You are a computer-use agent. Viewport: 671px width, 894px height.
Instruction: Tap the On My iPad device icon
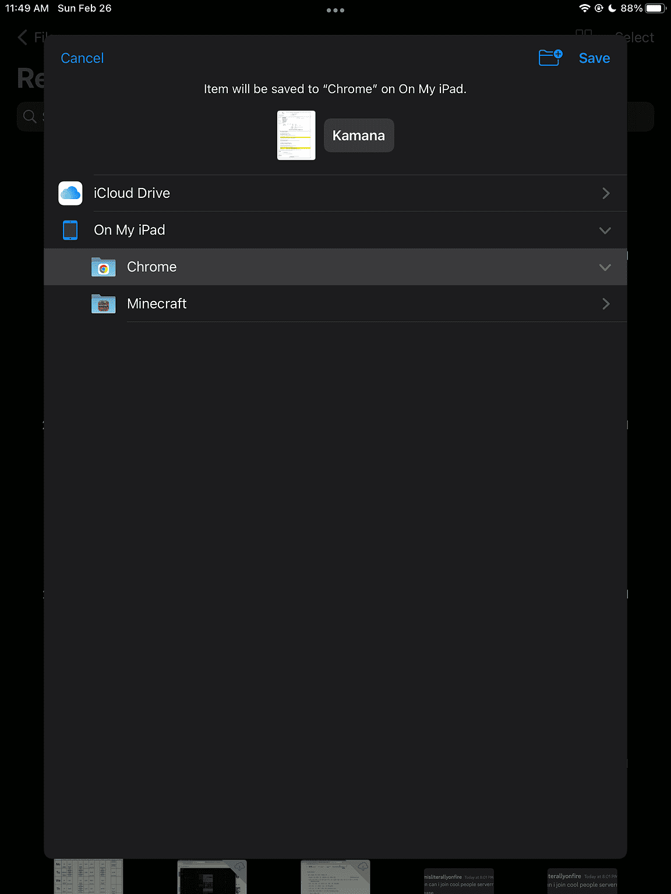(70, 230)
